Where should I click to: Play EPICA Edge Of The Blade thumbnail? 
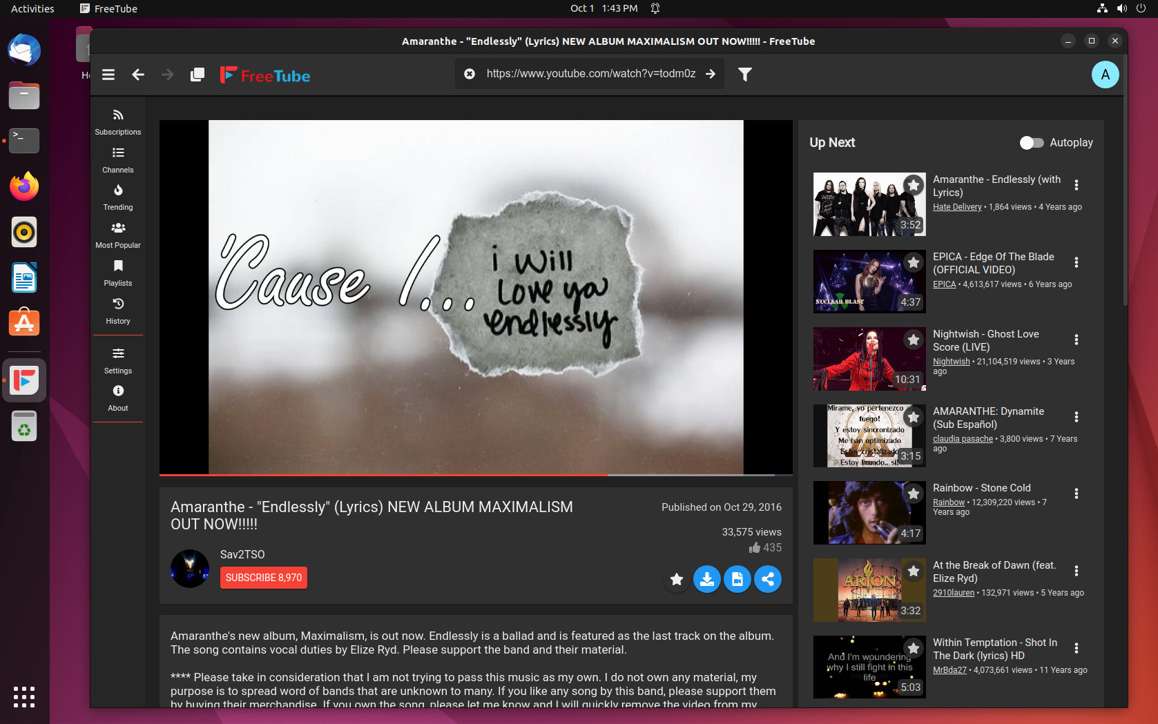(869, 282)
